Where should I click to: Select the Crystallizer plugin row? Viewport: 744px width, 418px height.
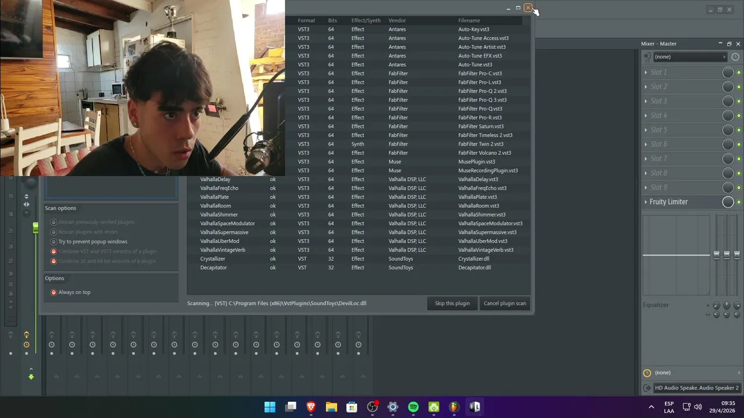(359, 259)
